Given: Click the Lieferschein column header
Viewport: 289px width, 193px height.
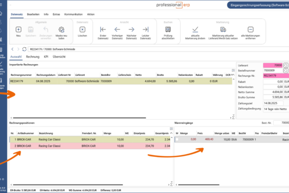Looking at the screenshot, I should click(x=125, y=75).
